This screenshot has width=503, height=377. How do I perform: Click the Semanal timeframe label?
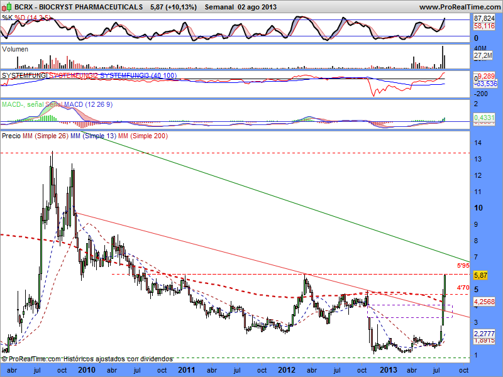219,7
